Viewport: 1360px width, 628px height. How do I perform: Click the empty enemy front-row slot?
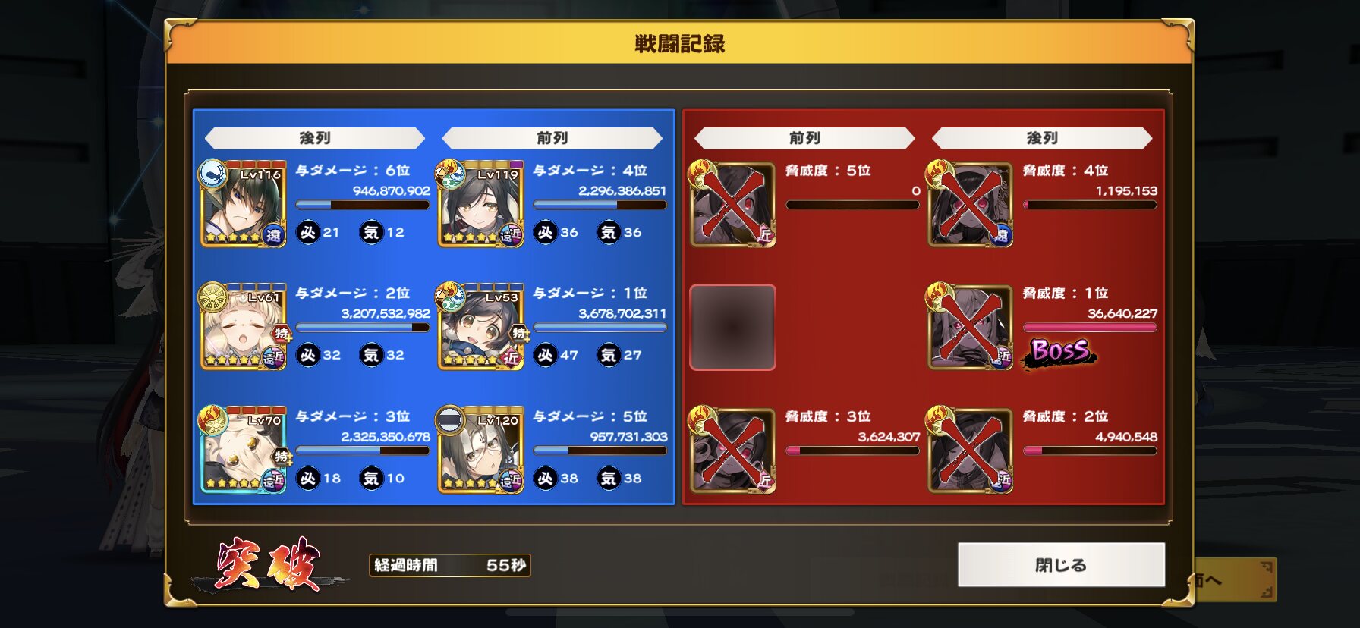click(x=732, y=327)
